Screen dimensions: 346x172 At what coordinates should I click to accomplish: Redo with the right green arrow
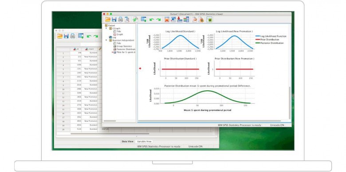158,20
